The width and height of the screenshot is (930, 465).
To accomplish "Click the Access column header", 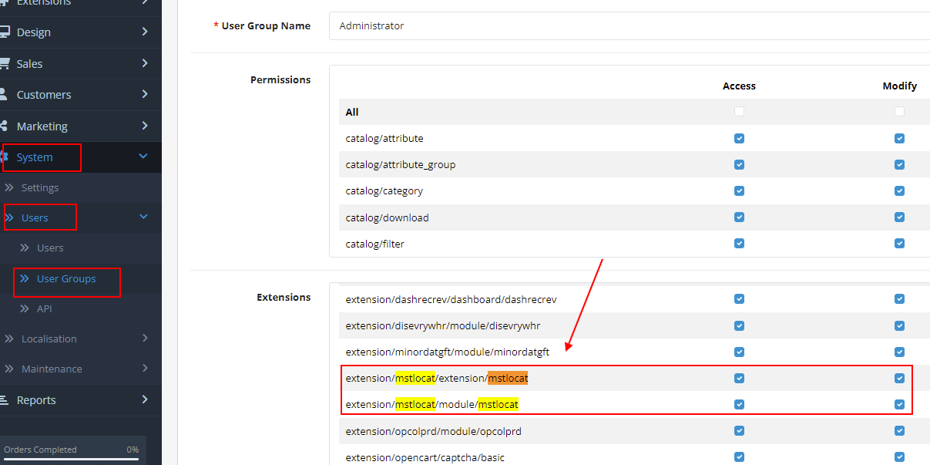I will [x=739, y=86].
